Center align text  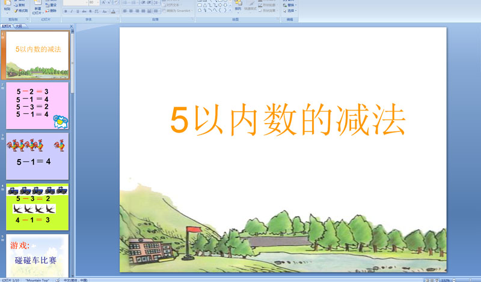point(131,11)
